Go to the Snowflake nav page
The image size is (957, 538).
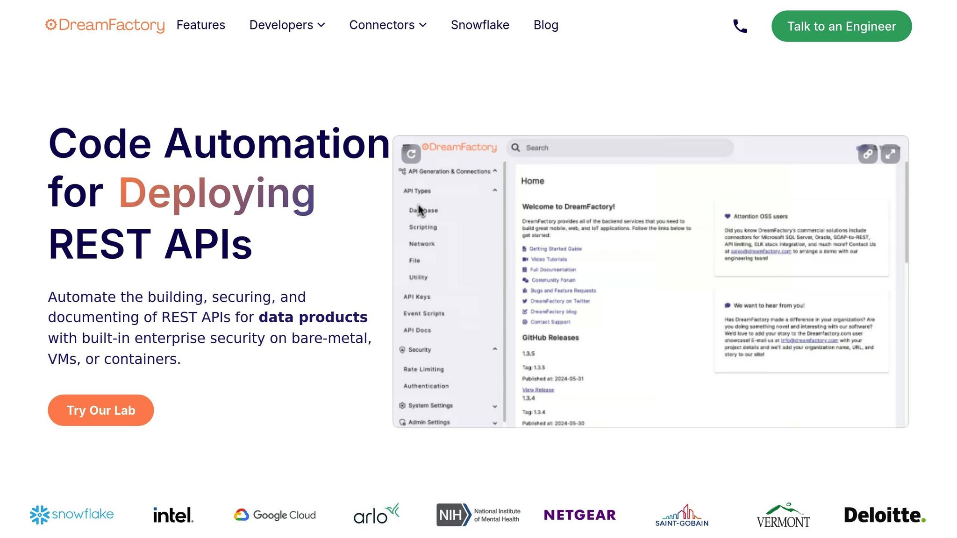[480, 25]
